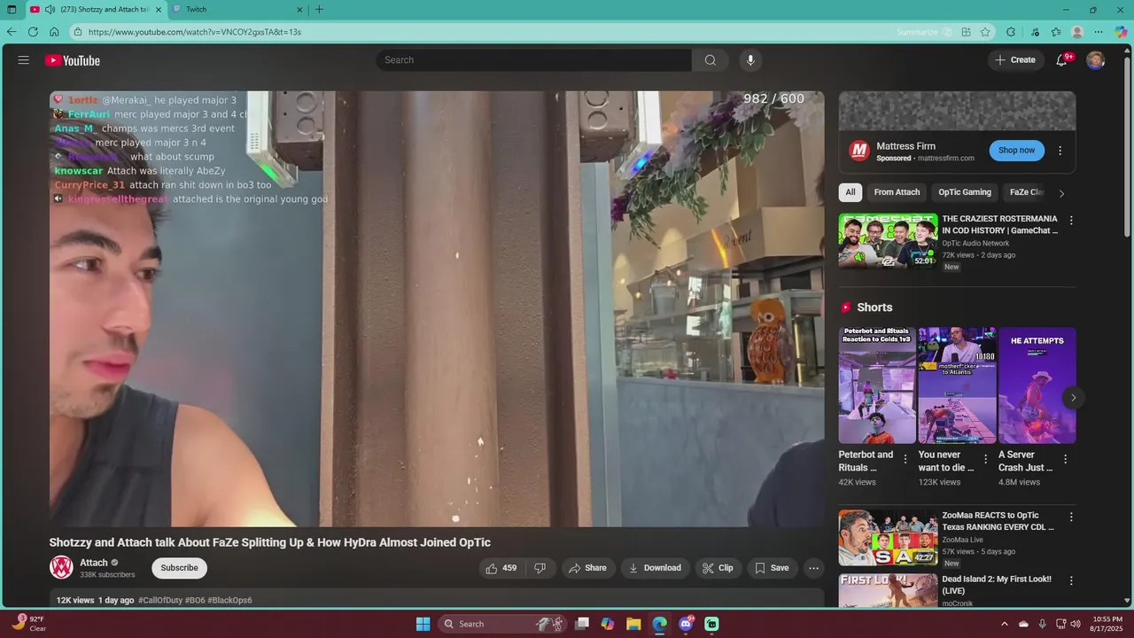This screenshot has height=638, width=1134.
Task: Like the video with thumbs up
Action: click(501, 568)
